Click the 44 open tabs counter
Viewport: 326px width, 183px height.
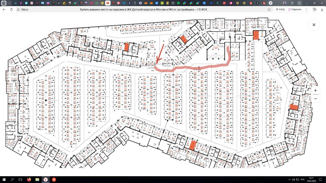pyautogui.click(x=4, y=3)
